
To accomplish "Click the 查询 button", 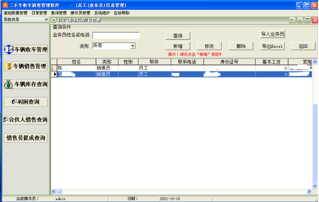I will click(x=178, y=36).
